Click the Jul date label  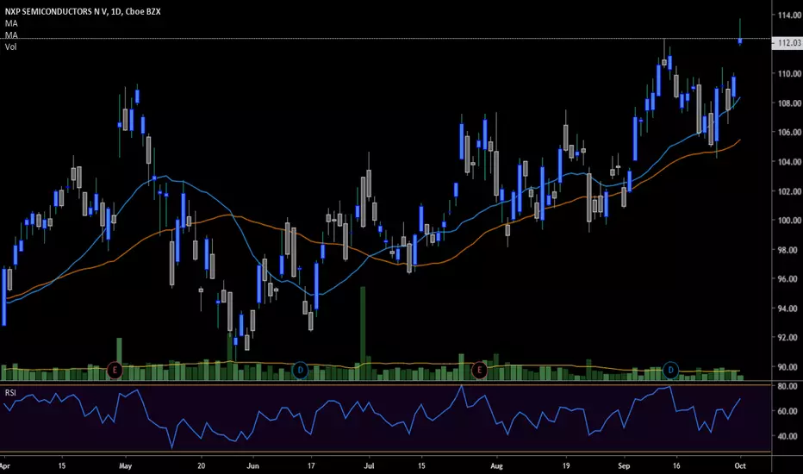[369, 466]
